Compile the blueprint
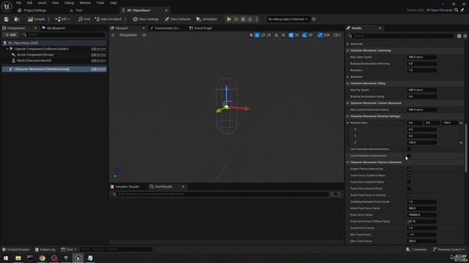 pos(36,19)
